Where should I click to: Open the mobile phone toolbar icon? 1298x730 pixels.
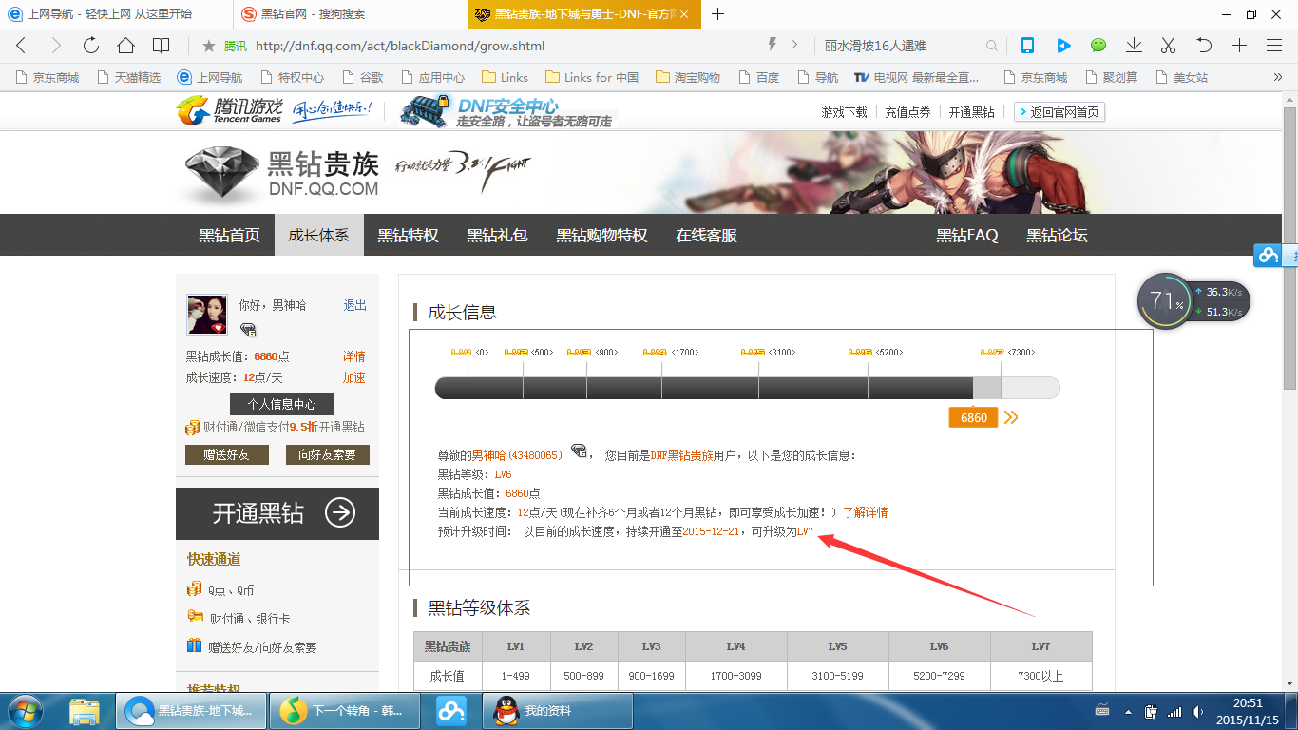tap(1027, 45)
